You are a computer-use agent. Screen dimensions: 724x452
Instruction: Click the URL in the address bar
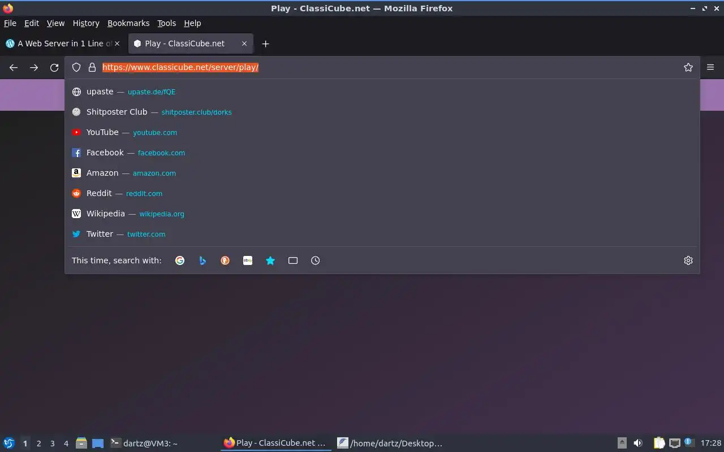(x=180, y=67)
